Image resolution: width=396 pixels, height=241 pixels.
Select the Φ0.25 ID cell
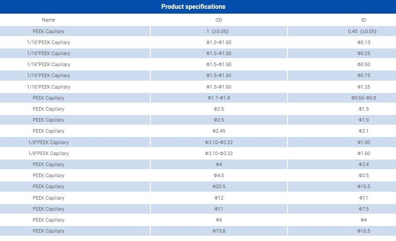pos(363,53)
